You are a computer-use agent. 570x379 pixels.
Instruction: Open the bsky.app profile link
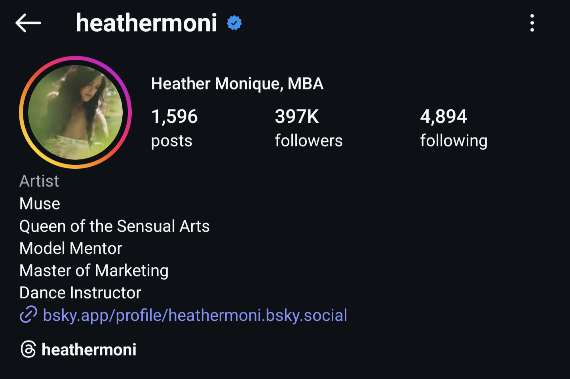195,315
